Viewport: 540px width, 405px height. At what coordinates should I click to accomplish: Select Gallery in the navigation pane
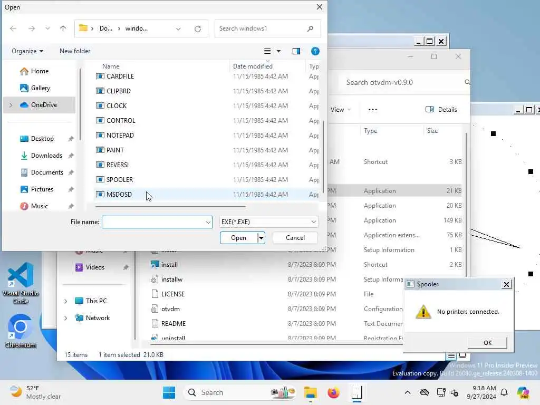40,88
